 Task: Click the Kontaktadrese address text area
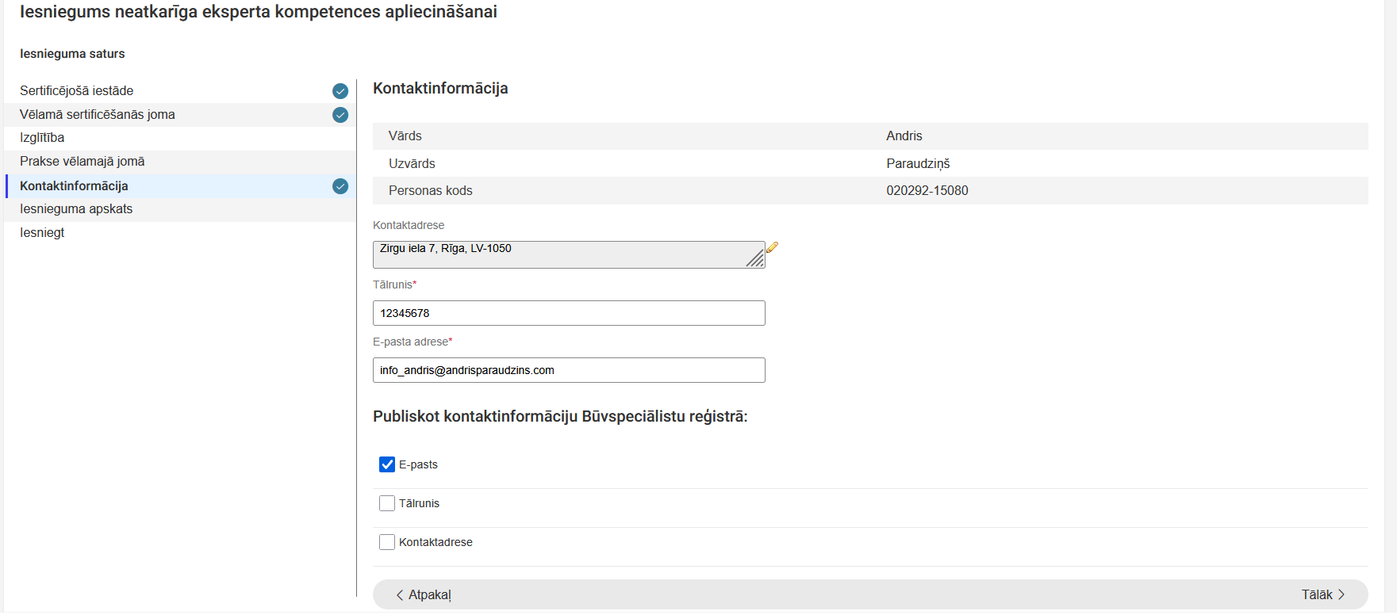(x=555, y=254)
